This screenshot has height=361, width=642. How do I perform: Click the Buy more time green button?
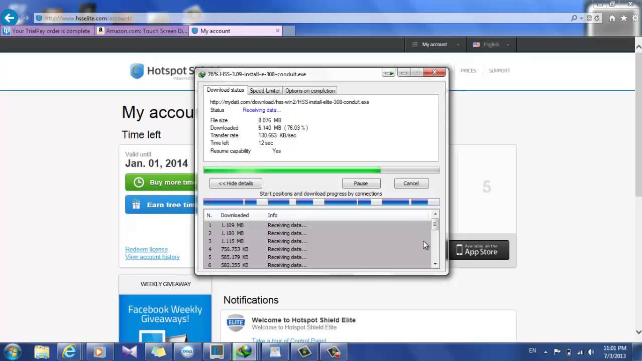[x=160, y=183]
